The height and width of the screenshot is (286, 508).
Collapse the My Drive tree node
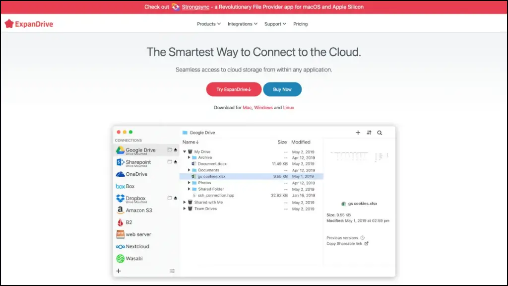(x=185, y=151)
